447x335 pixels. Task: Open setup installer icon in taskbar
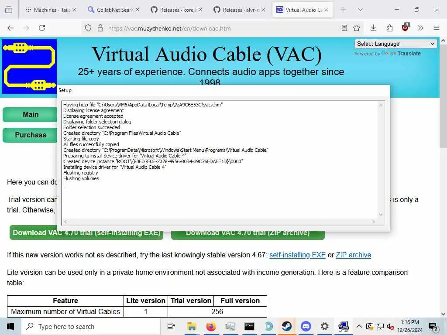coord(343,326)
